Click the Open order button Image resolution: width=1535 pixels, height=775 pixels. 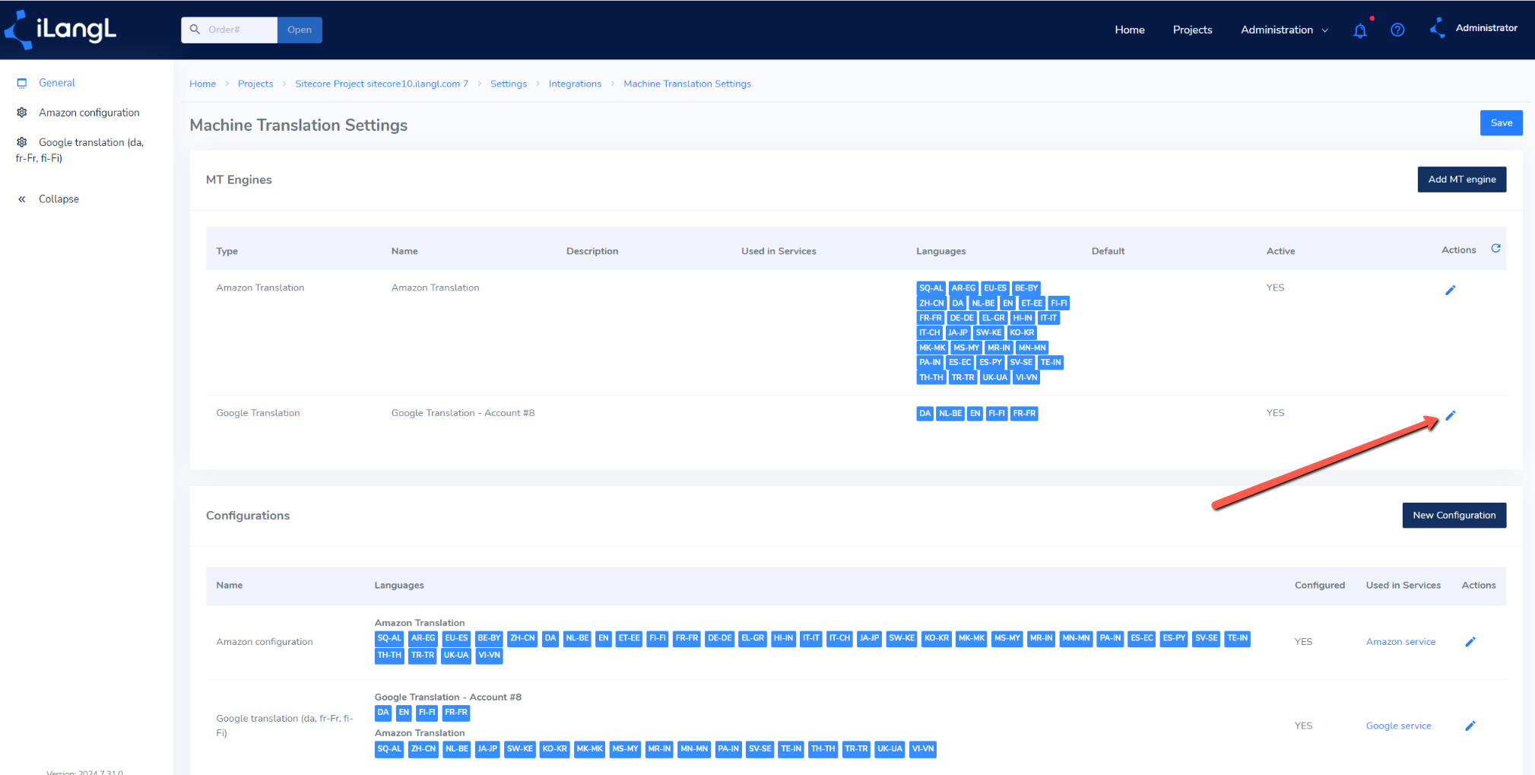pyautogui.click(x=300, y=30)
